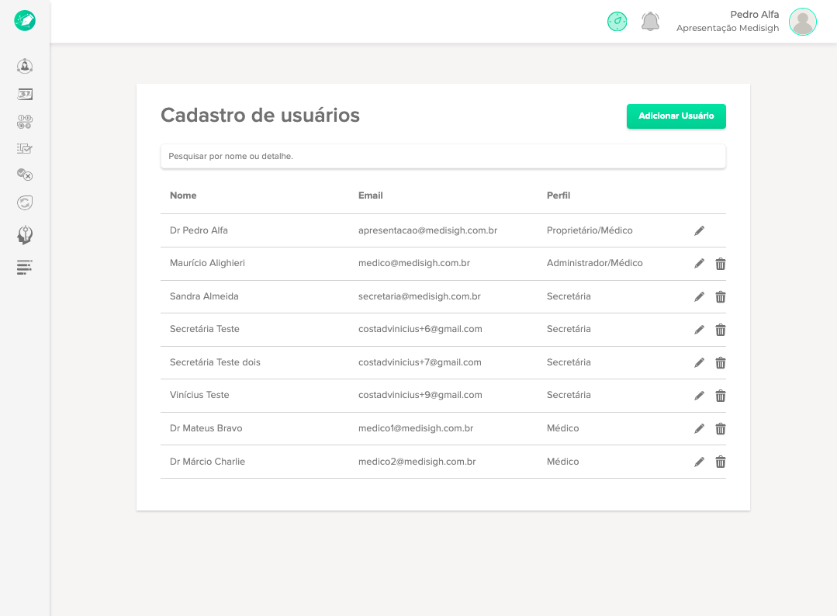Open the patients person icon in sidebar
Viewport: 837px width, 616px height.
coord(25,66)
